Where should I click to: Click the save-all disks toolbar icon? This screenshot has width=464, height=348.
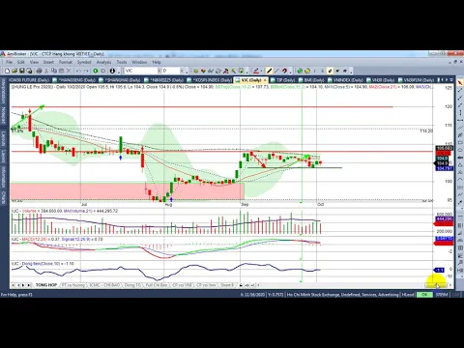coord(29,71)
